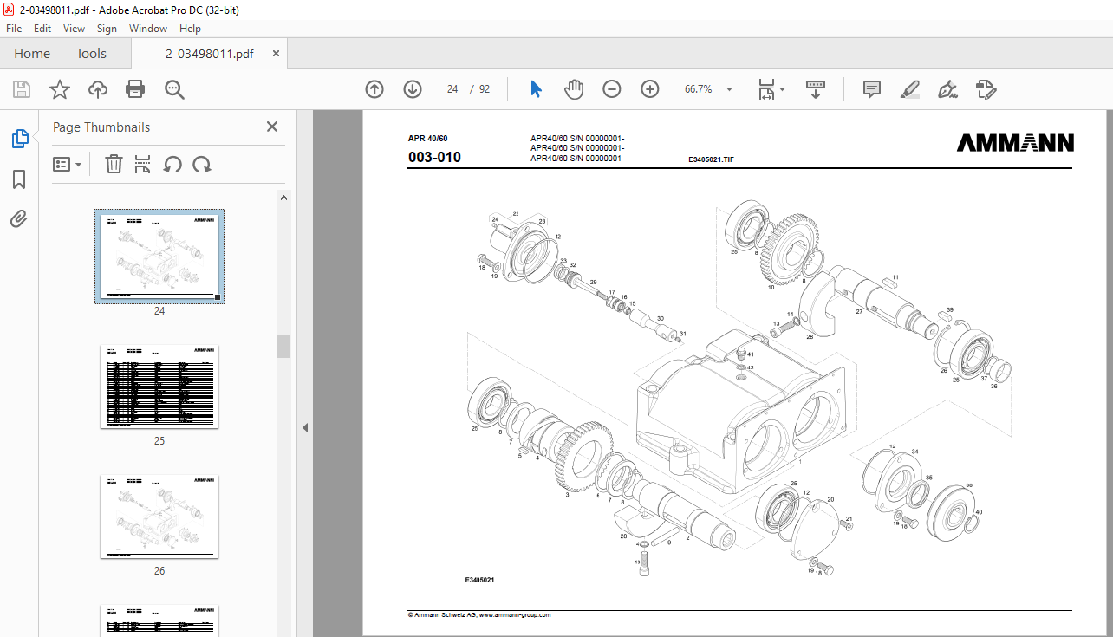Open the View menu
The image size is (1113, 637).
pos(75,29)
